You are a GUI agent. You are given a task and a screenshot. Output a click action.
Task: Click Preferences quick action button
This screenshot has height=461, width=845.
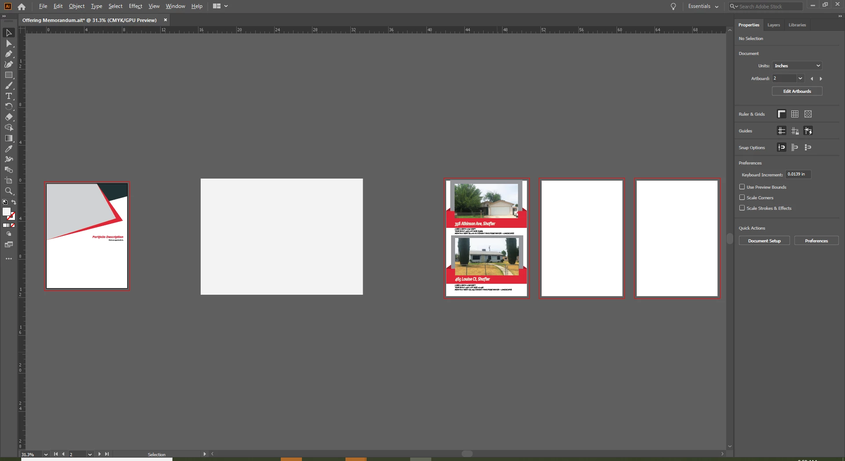816,241
